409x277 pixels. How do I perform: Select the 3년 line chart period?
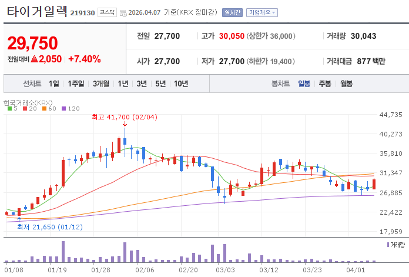[142, 84]
